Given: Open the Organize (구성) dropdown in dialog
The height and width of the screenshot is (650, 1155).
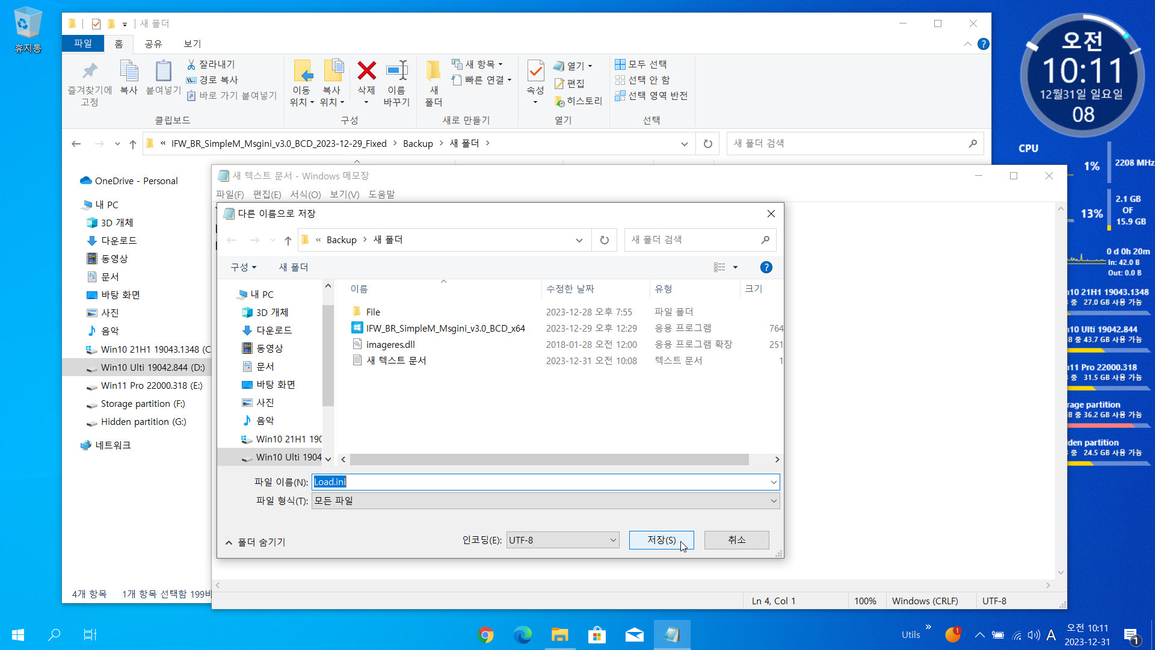Looking at the screenshot, I should click(x=243, y=267).
